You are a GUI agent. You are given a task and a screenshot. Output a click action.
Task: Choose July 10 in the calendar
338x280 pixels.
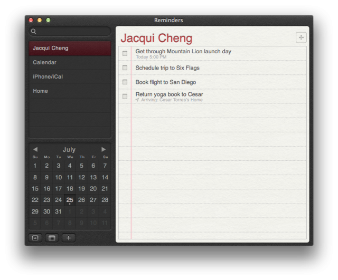(58, 177)
